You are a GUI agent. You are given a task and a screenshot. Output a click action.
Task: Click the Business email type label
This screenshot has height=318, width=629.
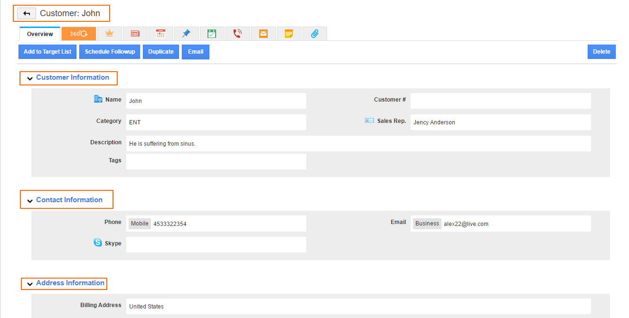pyautogui.click(x=427, y=224)
